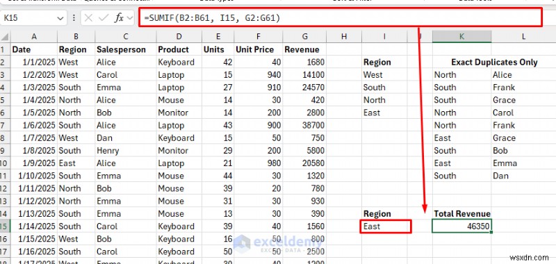Select column G header
The height and width of the screenshot is (264, 556).
click(304, 37)
